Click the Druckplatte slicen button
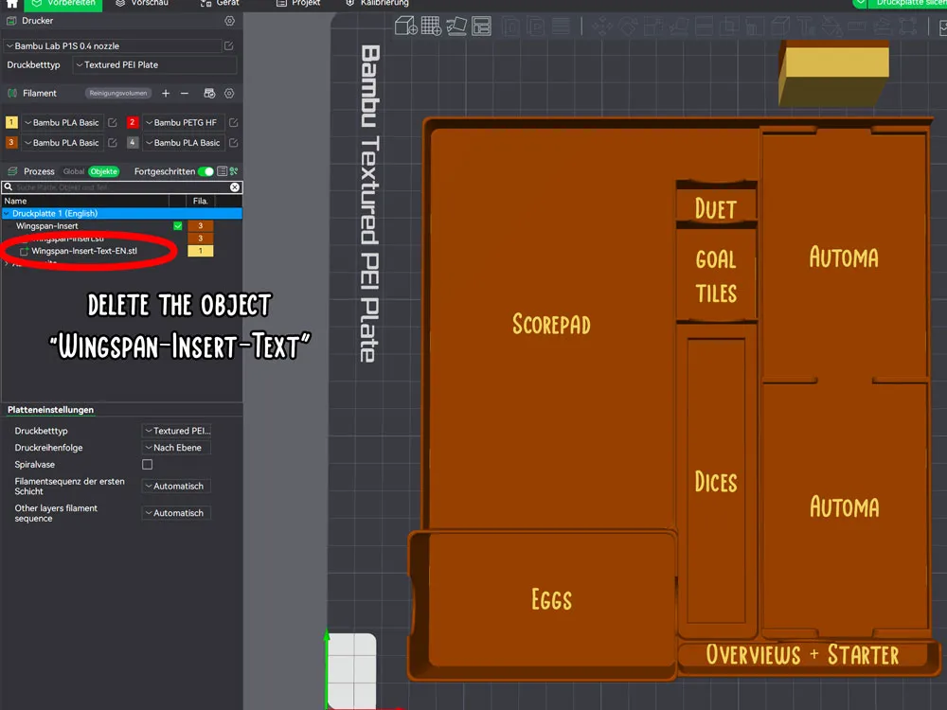This screenshot has width=947, height=710. pos(908,3)
